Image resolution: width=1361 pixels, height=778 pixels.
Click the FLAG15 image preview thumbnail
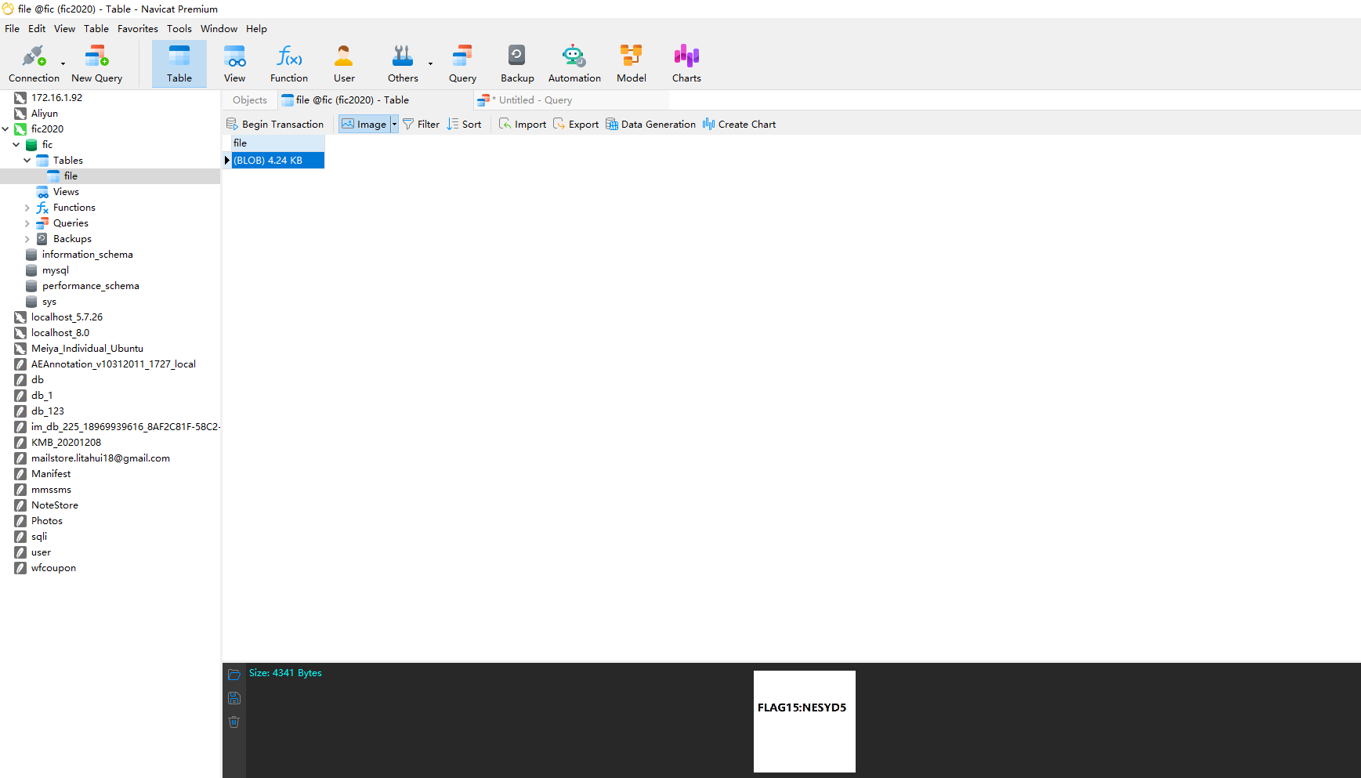[804, 721]
